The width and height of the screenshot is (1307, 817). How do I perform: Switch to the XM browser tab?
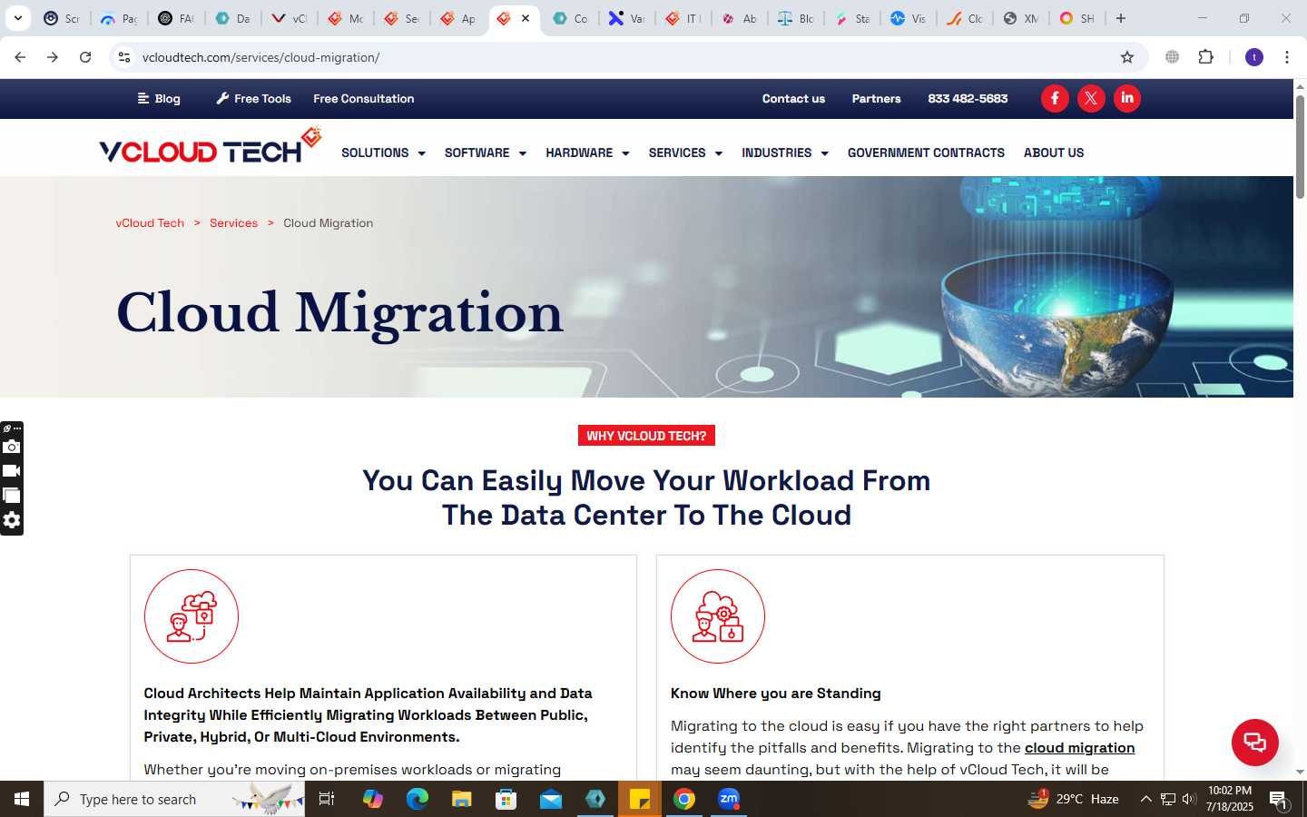point(1021,18)
